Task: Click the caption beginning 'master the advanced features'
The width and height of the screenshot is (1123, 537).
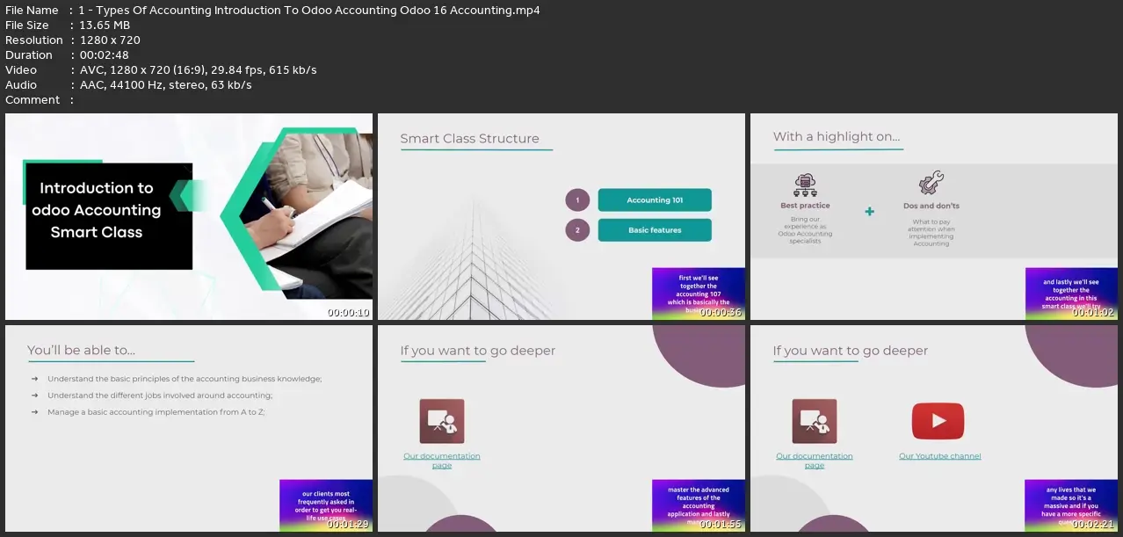Action: click(699, 506)
